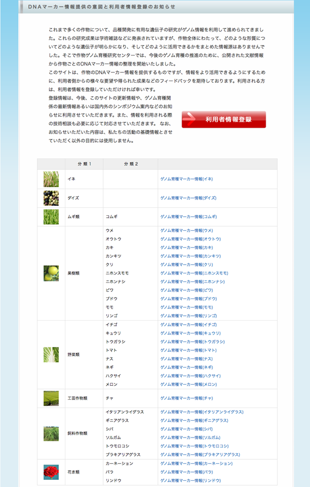Open ゲノム育種マーカー情報(ギニアグラス) link
Viewport: 310px width, 487px height.
[194, 420]
